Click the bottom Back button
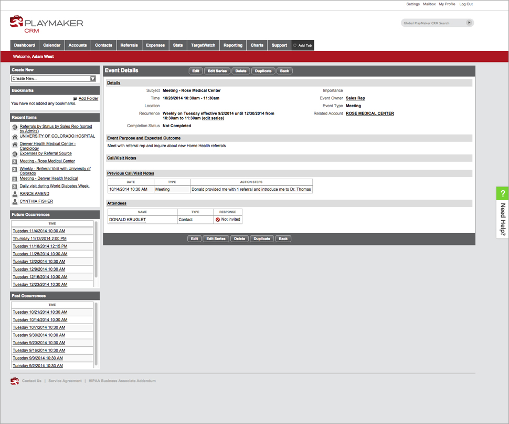Screen dimensions: 509x424 point(283,239)
